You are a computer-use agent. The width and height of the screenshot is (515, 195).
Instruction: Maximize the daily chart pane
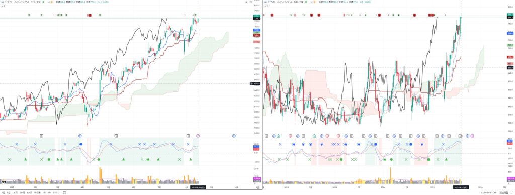click(x=250, y=2)
